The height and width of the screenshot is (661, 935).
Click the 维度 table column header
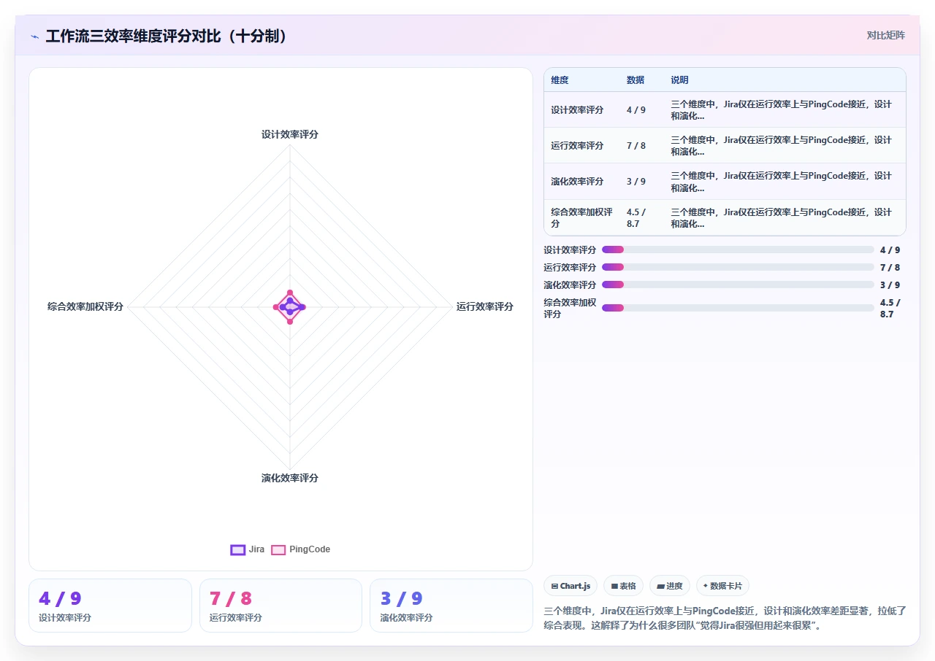pyautogui.click(x=560, y=80)
